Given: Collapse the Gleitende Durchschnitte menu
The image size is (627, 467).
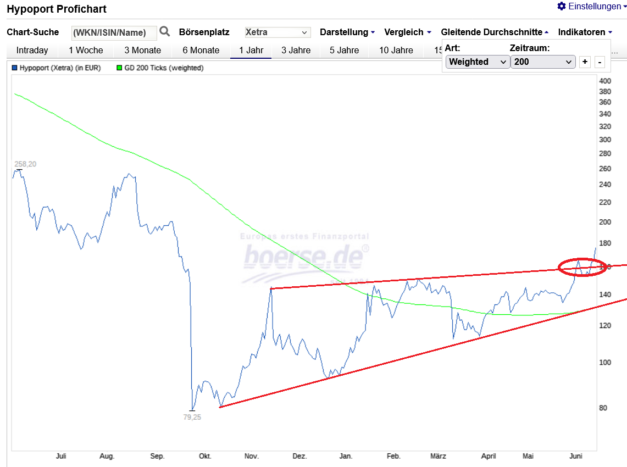Looking at the screenshot, I should [x=495, y=32].
